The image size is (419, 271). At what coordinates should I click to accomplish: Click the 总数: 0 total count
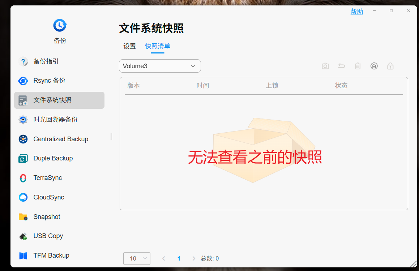[x=210, y=258]
